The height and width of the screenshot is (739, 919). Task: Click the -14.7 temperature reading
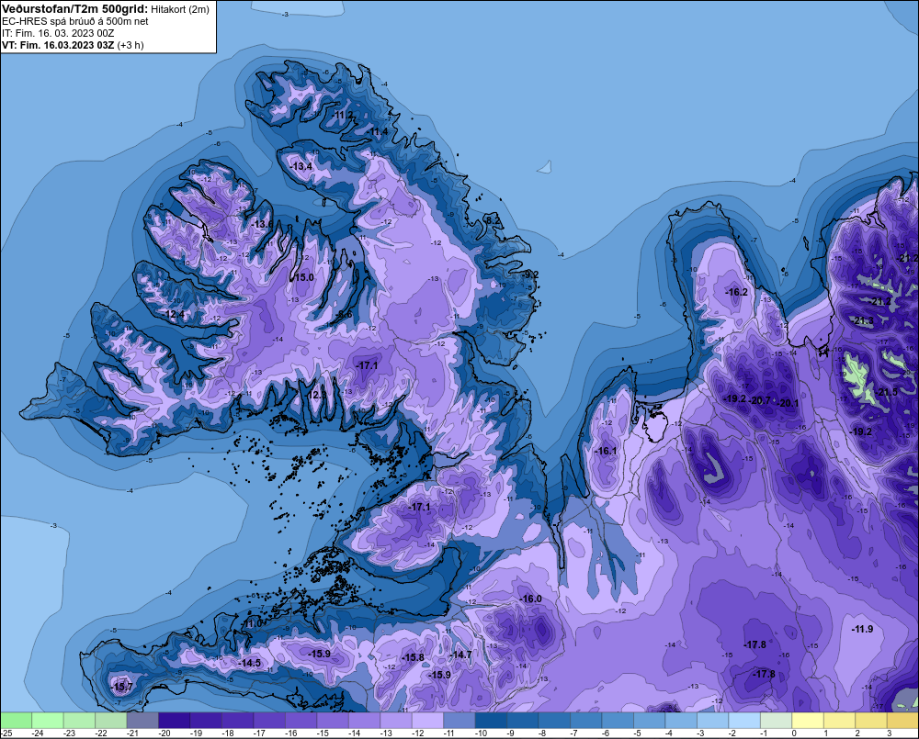coord(460,655)
